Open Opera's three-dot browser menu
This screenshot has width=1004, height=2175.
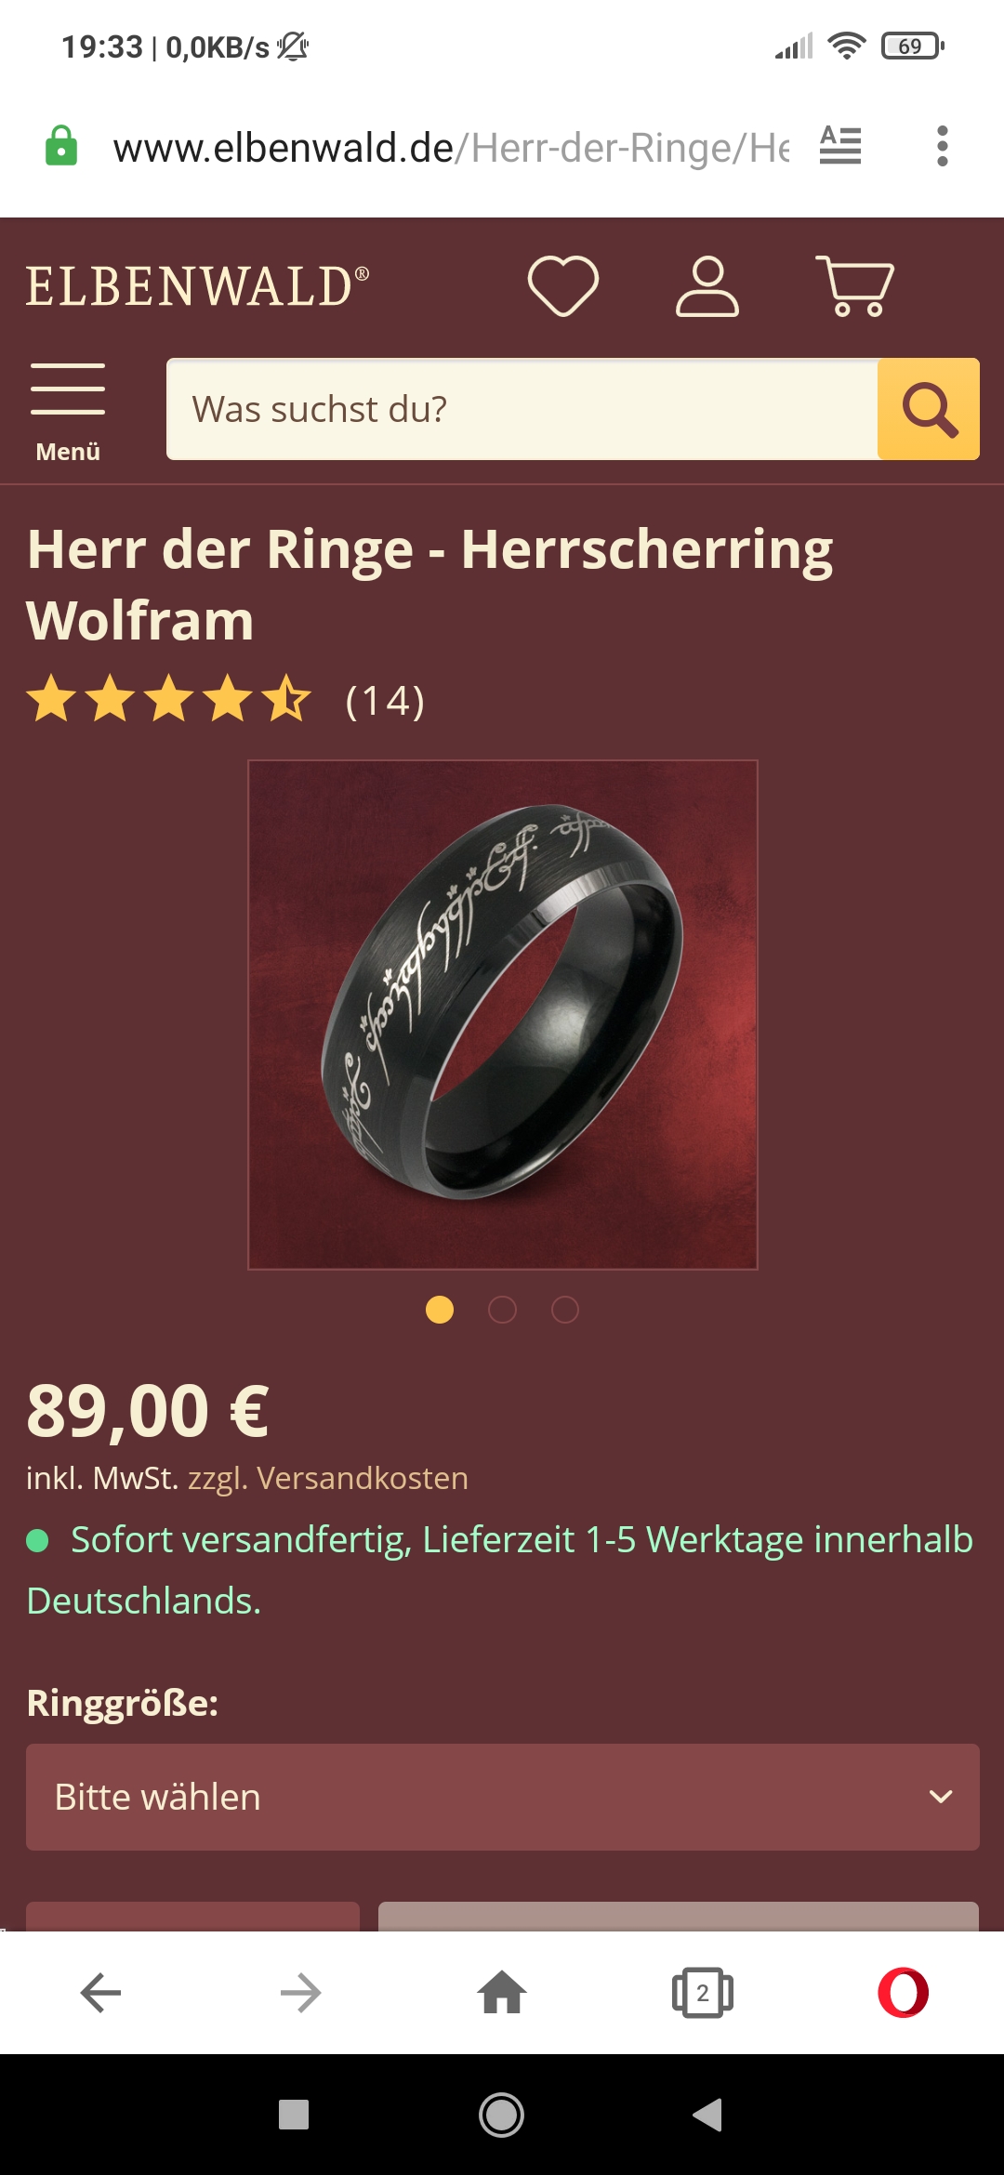coord(943,146)
